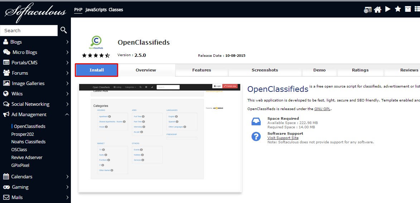420x203 pixels.
Task: Click the Micro Blogs chat icon
Action: [x=7, y=52]
